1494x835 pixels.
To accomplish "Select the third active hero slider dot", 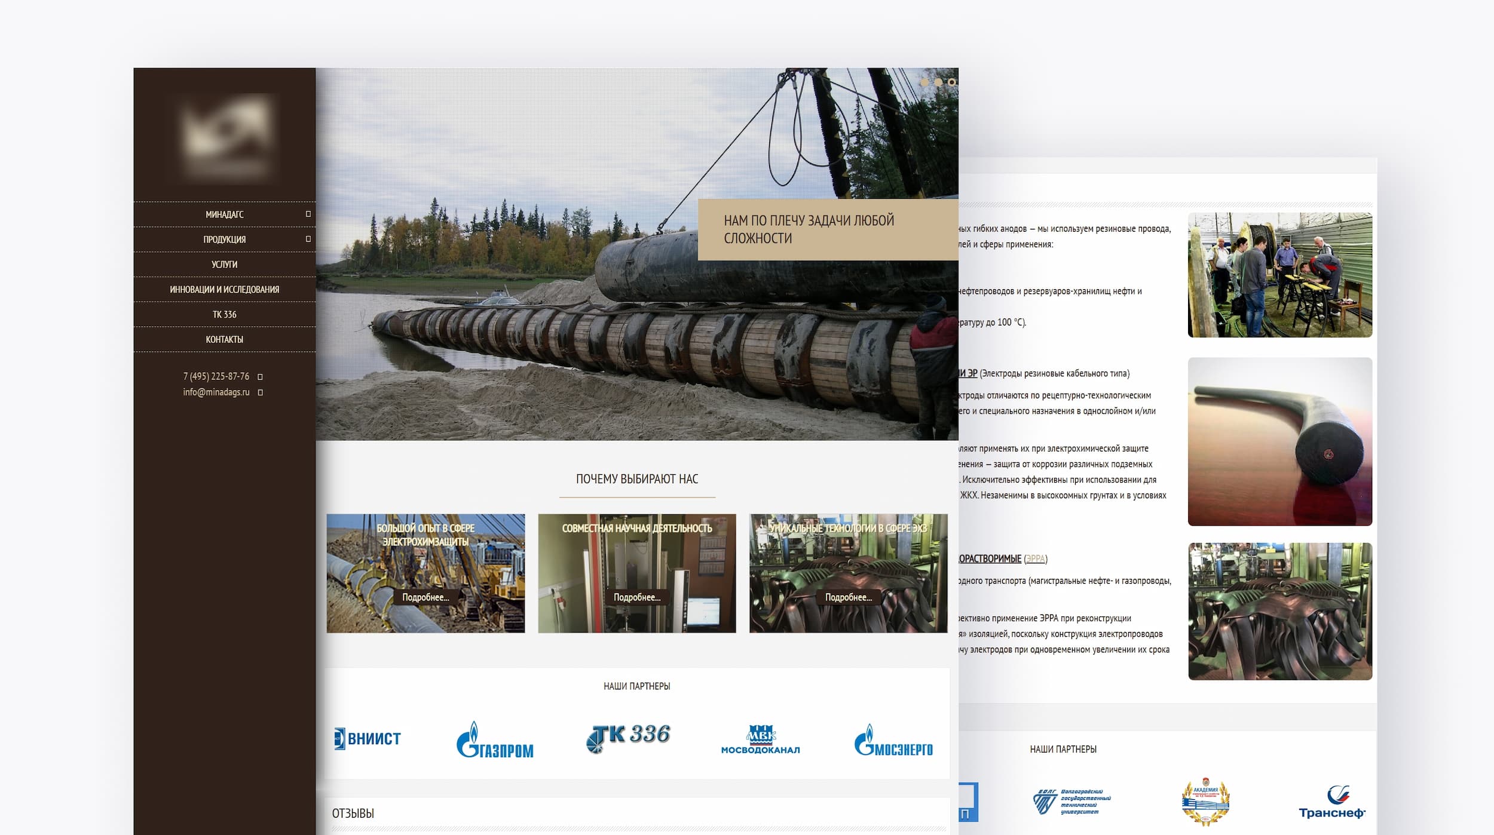I will click(x=951, y=82).
